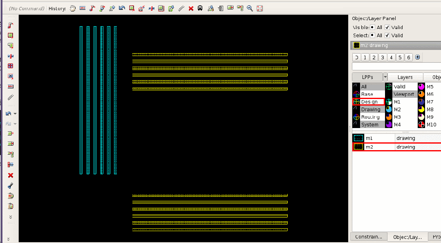Screen dimensions: 441x243
Task: Select the Design filter entry
Action: point(369,101)
